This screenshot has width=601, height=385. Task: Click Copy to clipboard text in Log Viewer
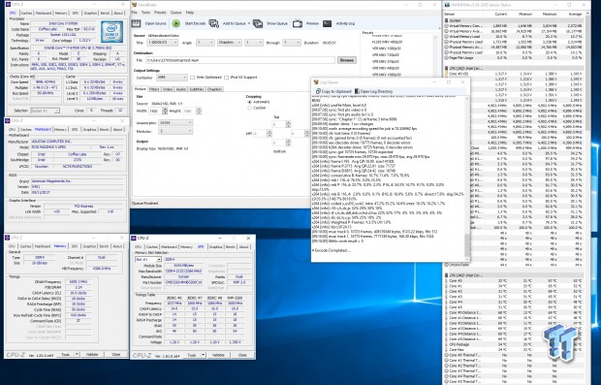coord(336,91)
